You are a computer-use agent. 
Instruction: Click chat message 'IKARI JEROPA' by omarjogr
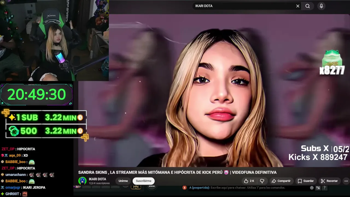tap(34, 187)
